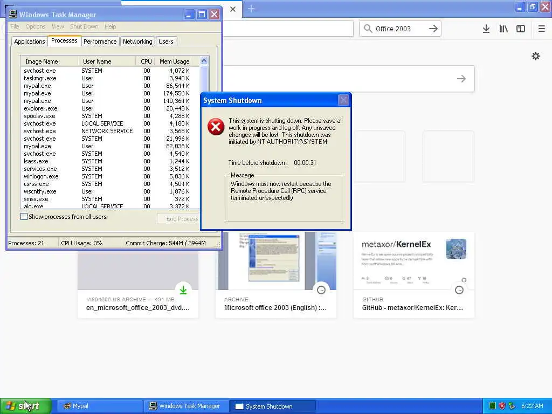The width and height of the screenshot is (552, 414).
Task: Switch to the Applications tab
Action: click(x=30, y=42)
